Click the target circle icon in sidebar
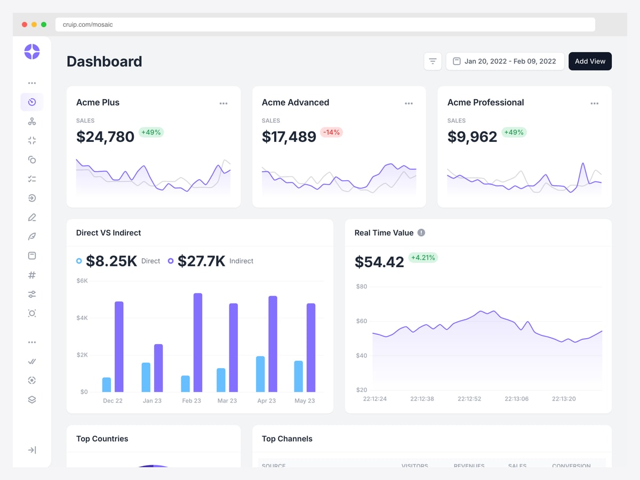Image resolution: width=640 pixels, height=480 pixels. point(32,380)
